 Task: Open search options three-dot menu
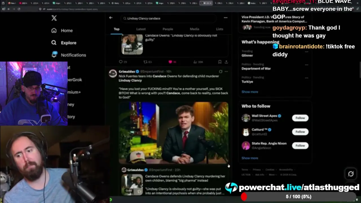click(226, 18)
